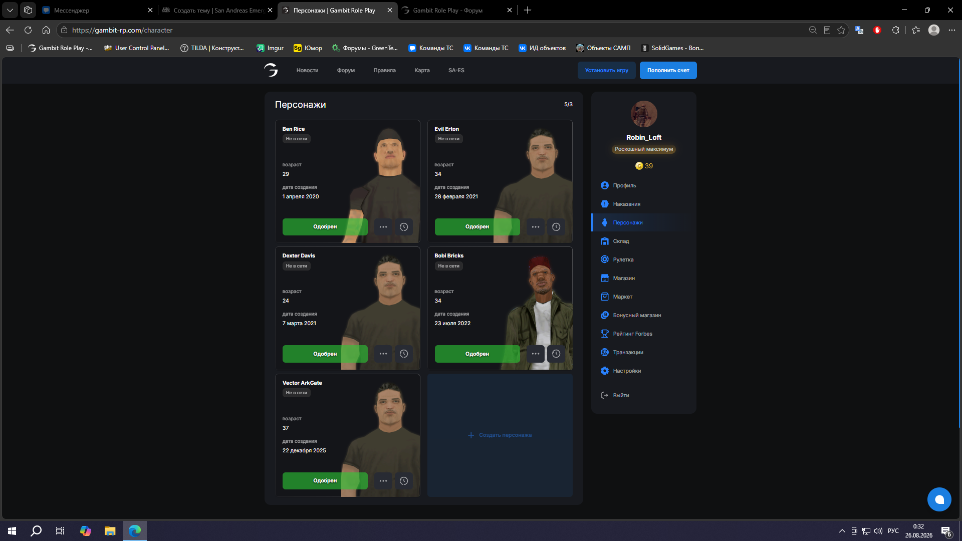Open Evil Erton's three-dot options menu
Image resolution: width=962 pixels, height=541 pixels.
pos(536,227)
